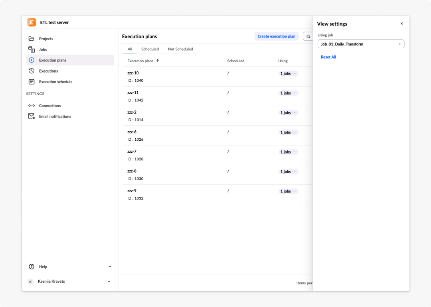Open execution plan zzz-7
Viewport: 431px width, 307px height.
(x=132, y=151)
